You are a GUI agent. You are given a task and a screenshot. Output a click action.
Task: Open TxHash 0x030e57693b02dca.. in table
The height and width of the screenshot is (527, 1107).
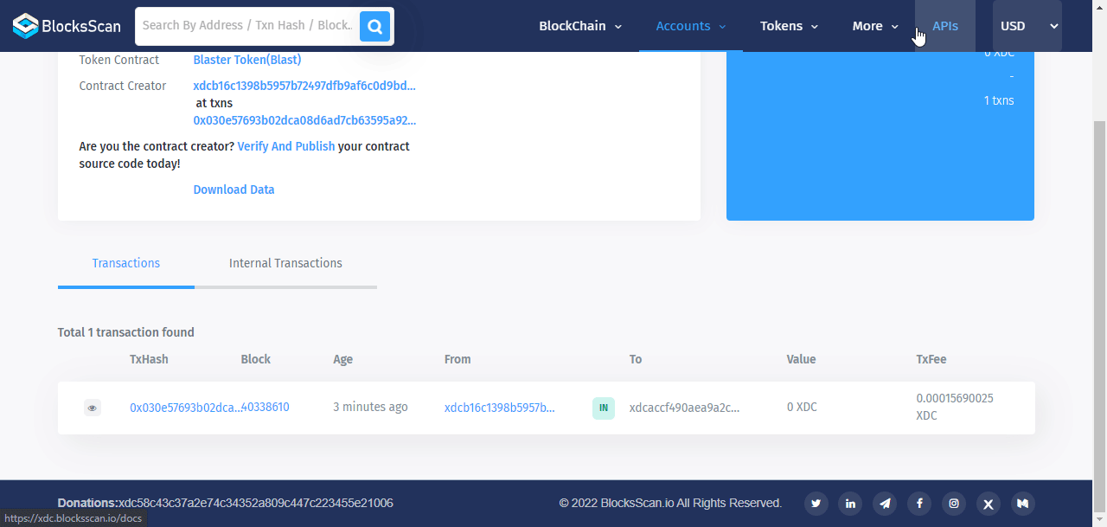point(185,408)
